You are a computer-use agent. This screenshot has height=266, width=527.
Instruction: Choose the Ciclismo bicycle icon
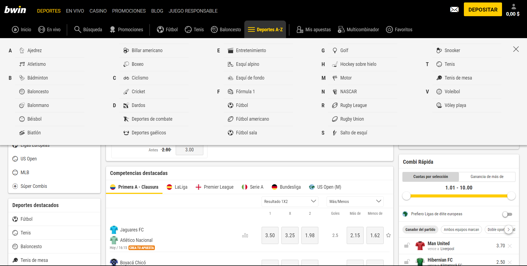126,78
